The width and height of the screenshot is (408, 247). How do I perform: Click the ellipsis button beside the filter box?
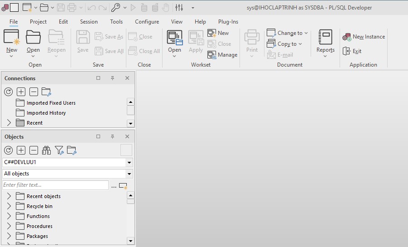point(114,186)
